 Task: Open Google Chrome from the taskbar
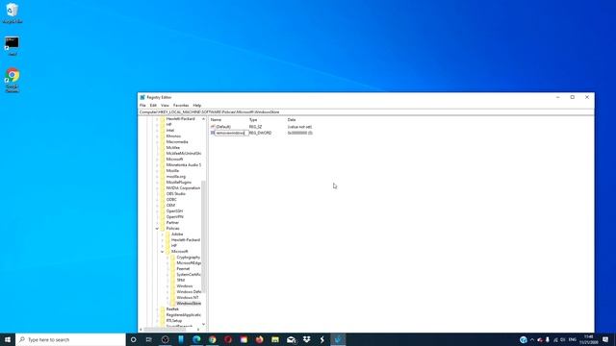pos(213,339)
